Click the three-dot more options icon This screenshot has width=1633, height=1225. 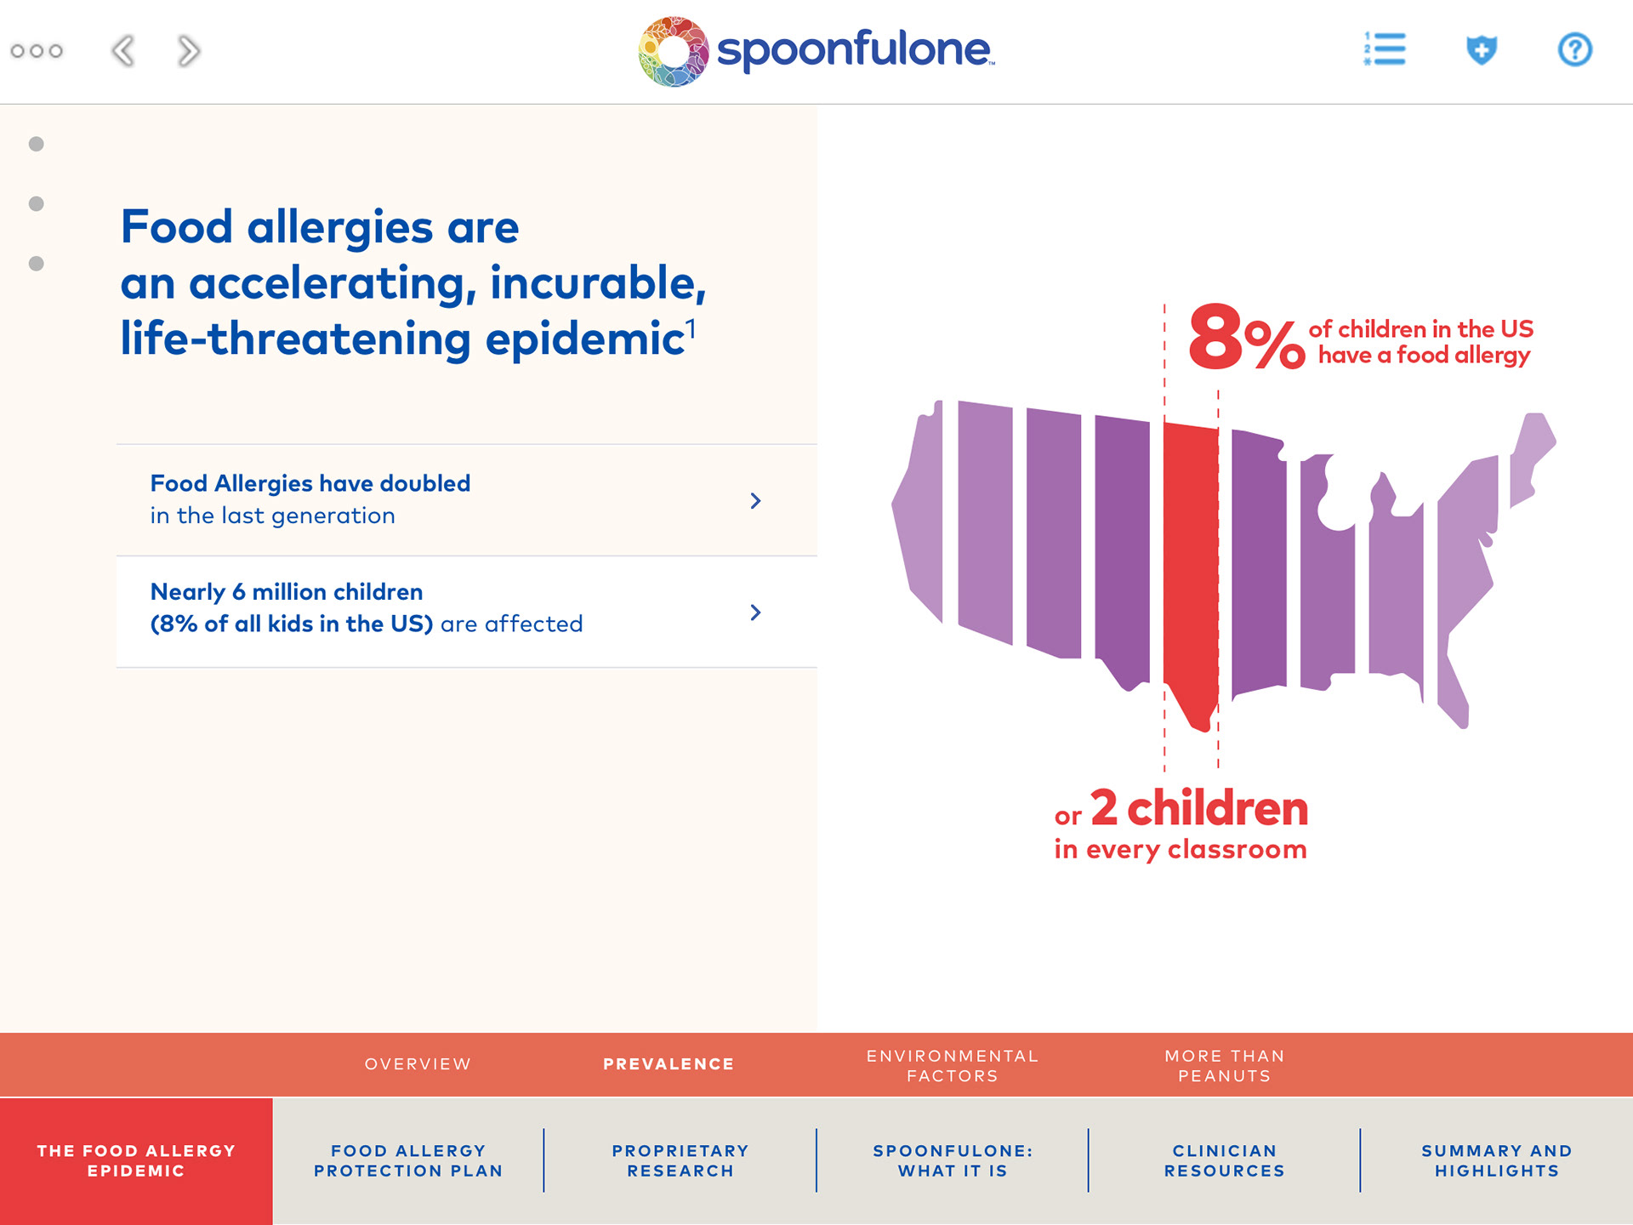[x=37, y=51]
